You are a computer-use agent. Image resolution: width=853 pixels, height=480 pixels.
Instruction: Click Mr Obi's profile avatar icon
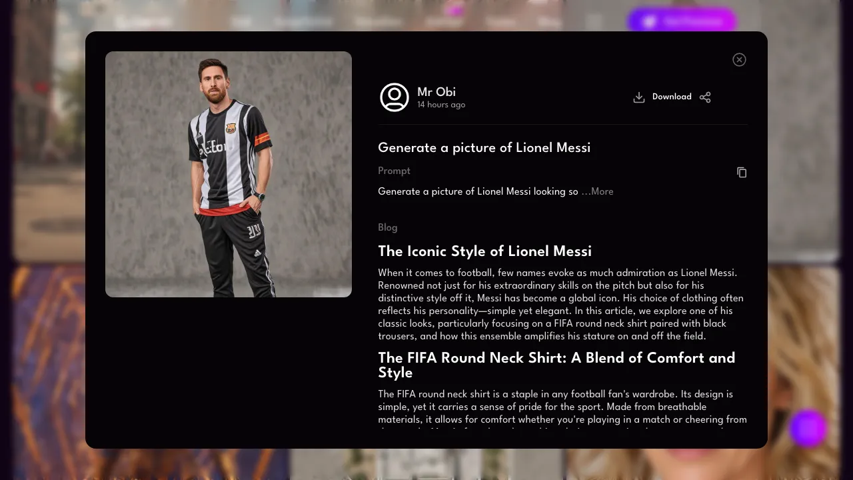coord(395,97)
